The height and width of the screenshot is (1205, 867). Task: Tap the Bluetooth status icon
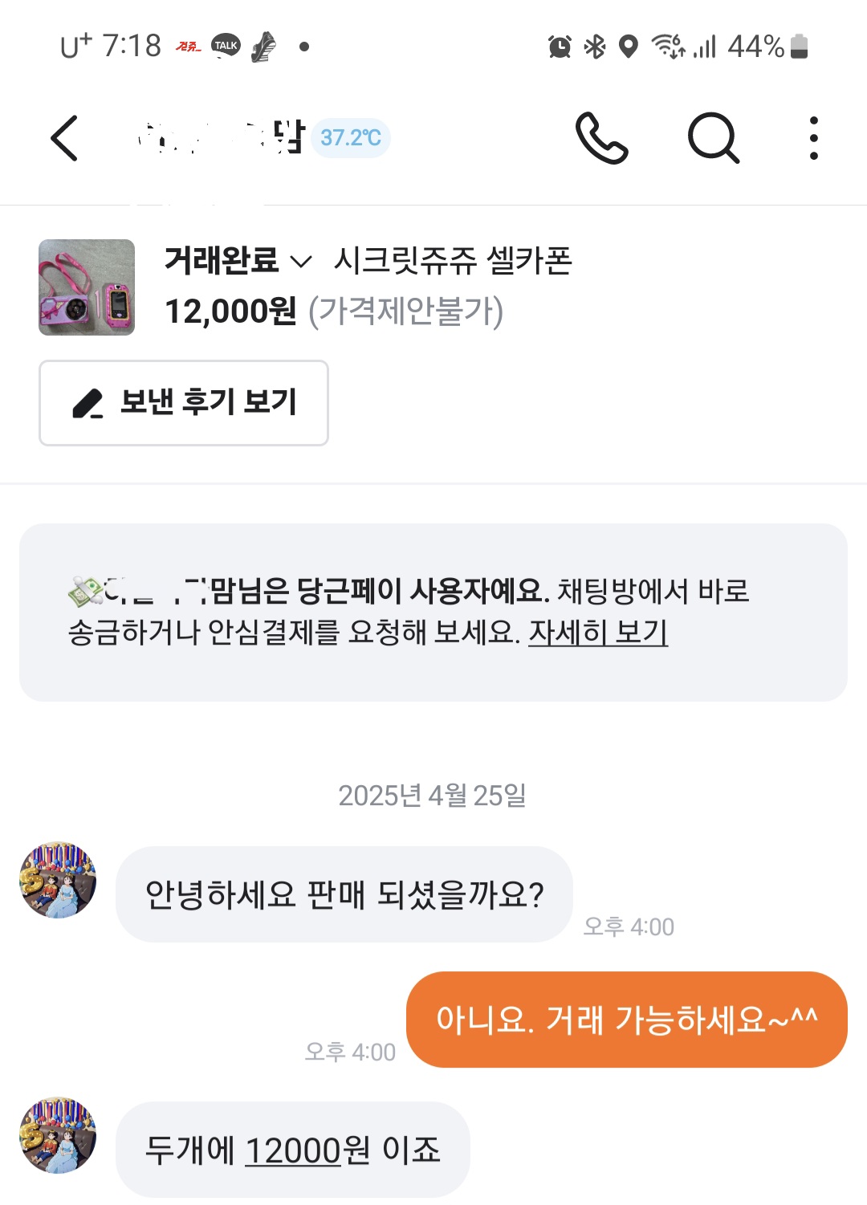coord(595,47)
